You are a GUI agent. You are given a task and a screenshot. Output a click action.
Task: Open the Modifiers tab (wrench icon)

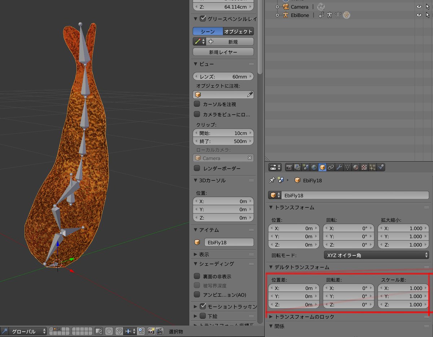point(339,167)
